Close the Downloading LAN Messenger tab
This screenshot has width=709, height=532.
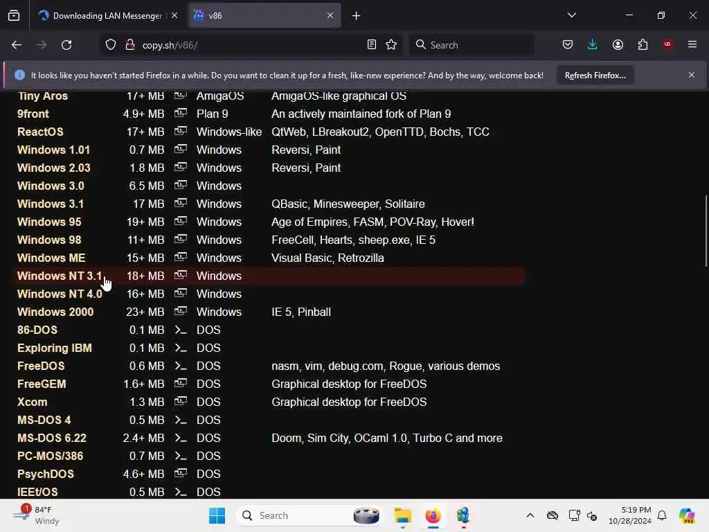tap(174, 15)
